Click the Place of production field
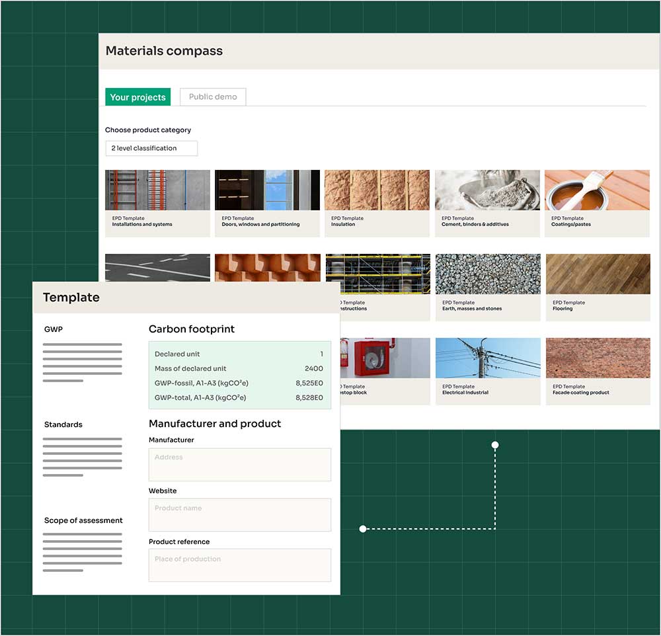661x636 pixels. click(x=239, y=565)
